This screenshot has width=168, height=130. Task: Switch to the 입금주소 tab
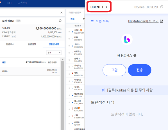pos(10,44)
